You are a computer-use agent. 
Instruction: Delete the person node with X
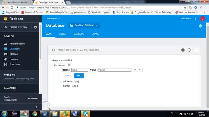click(69, 65)
